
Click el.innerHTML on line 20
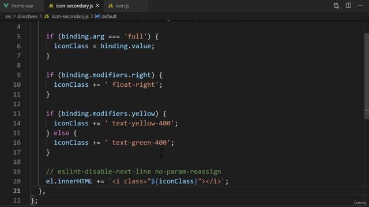point(69,182)
